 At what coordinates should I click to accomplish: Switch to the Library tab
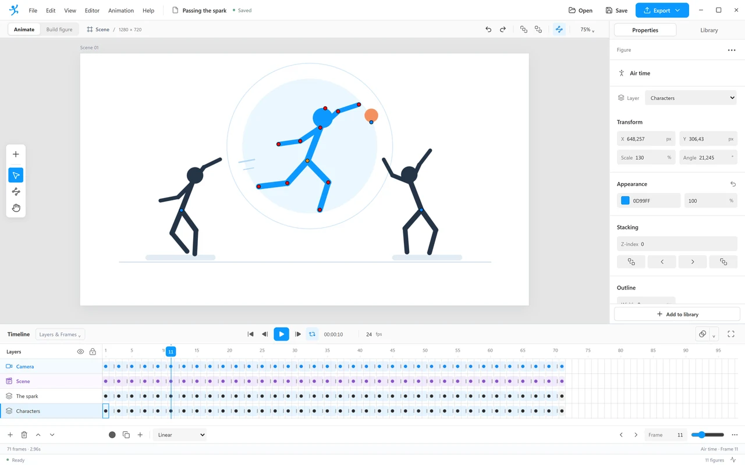(709, 30)
